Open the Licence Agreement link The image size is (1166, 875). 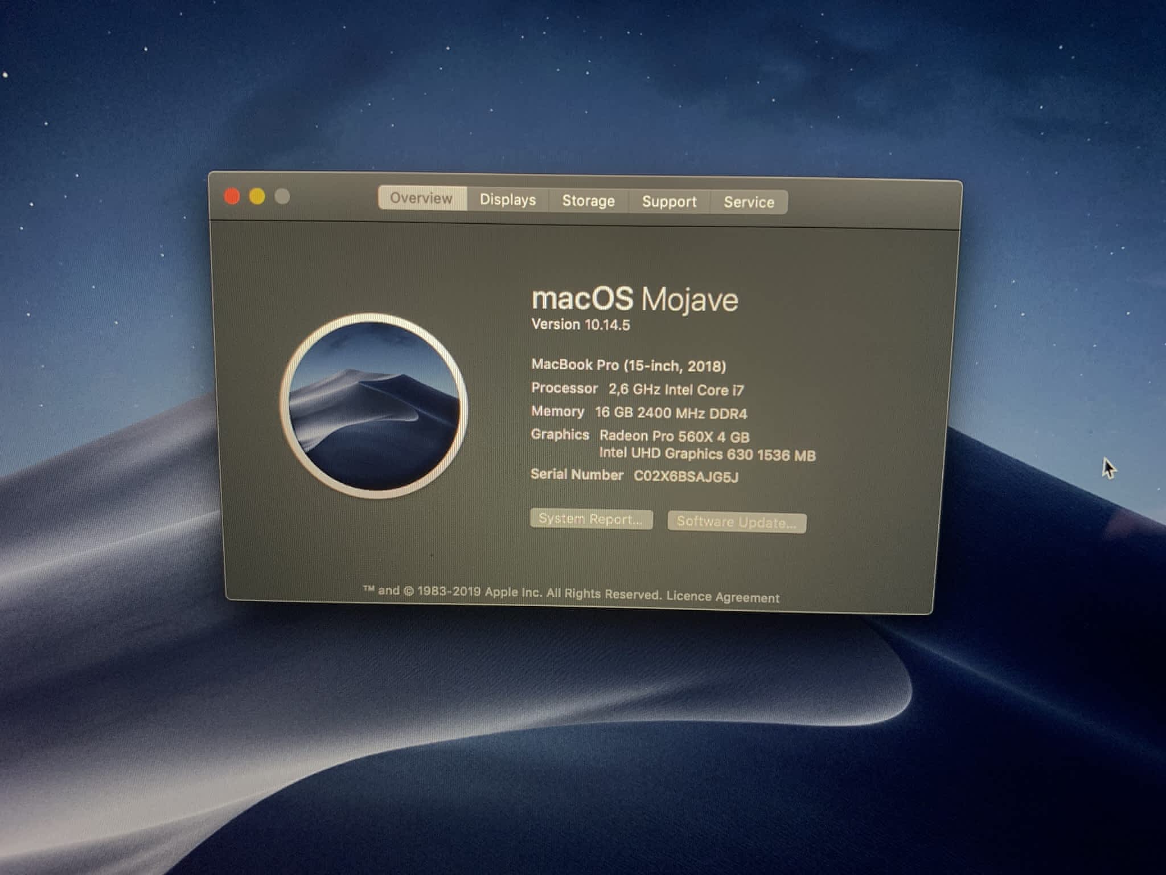coord(722,597)
